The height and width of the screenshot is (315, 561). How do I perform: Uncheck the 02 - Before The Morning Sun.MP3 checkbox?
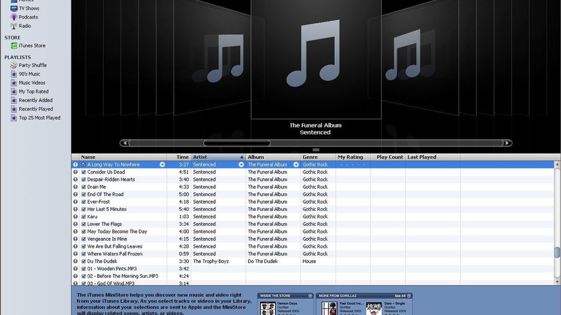pyautogui.click(x=84, y=276)
